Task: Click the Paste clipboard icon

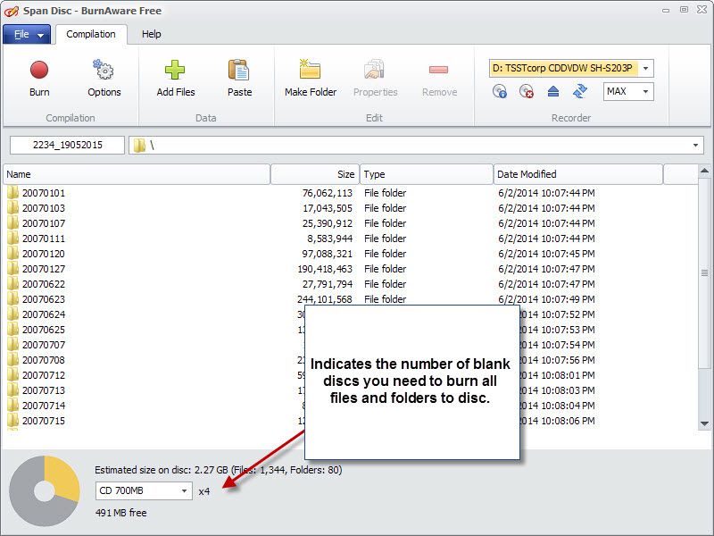Action: pos(238,70)
